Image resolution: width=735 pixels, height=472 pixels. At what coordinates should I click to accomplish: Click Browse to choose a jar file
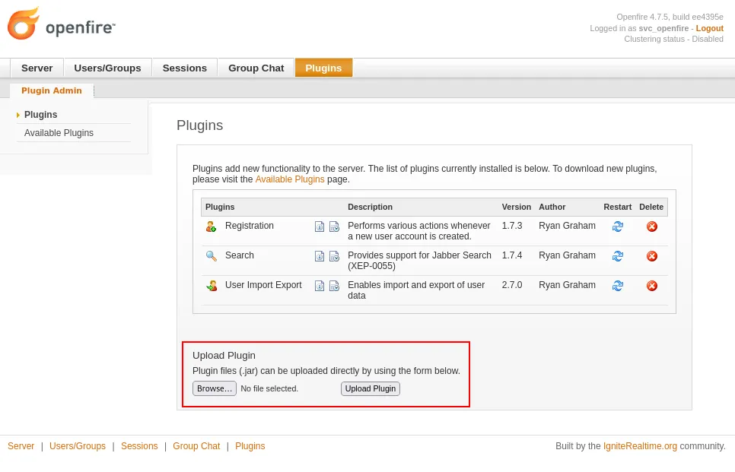tap(215, 388)
